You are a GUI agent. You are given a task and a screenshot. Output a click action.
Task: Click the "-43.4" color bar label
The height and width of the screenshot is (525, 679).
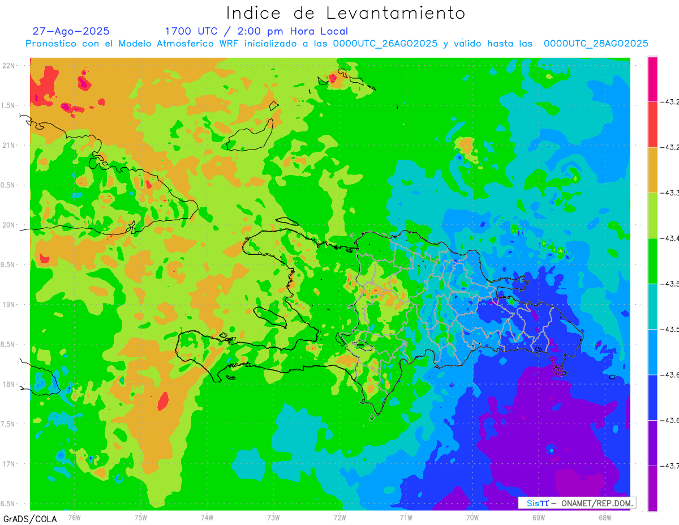pyautogui.click(x=670, y=238)
